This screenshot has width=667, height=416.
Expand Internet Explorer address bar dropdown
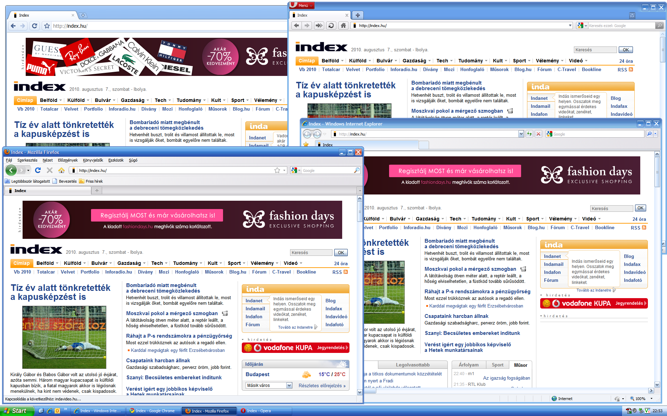coord(521,134)
